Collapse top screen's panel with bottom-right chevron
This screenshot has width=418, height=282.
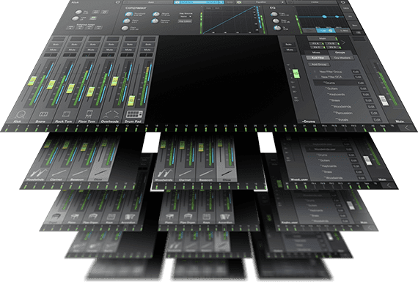point(407,128)
